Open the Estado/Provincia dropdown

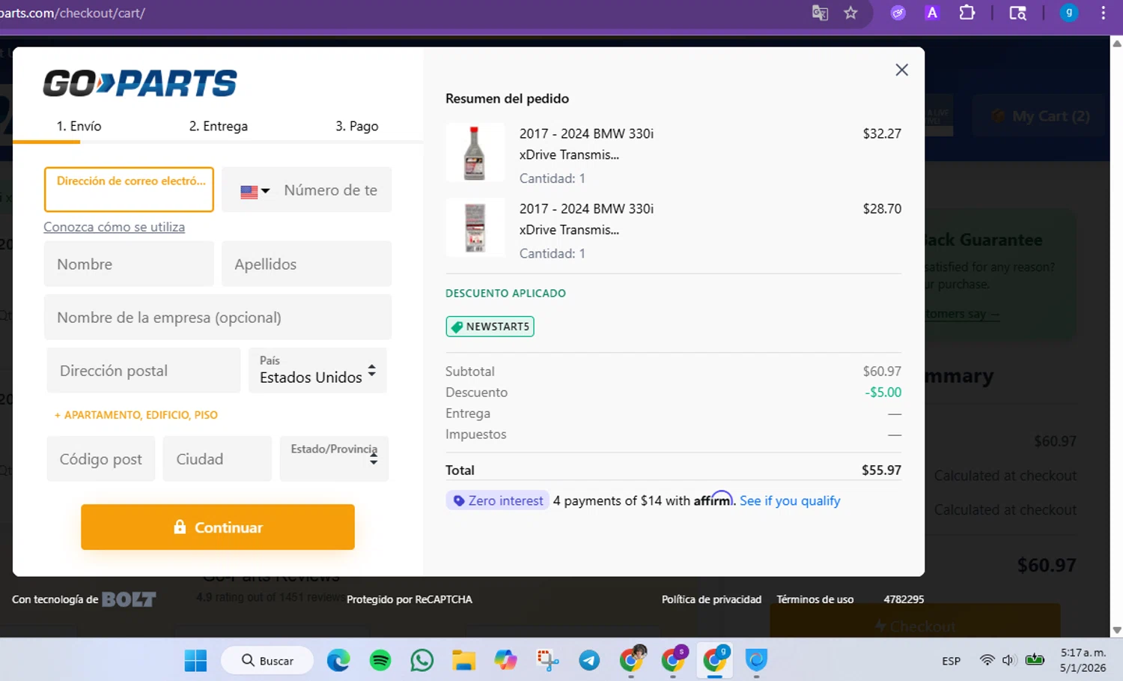click(x=334, y=458)
